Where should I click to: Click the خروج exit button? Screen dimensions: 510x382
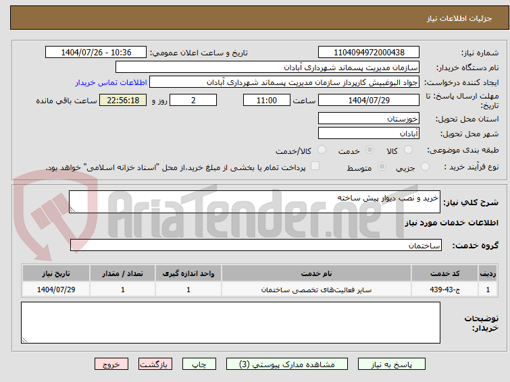(111, 364)
